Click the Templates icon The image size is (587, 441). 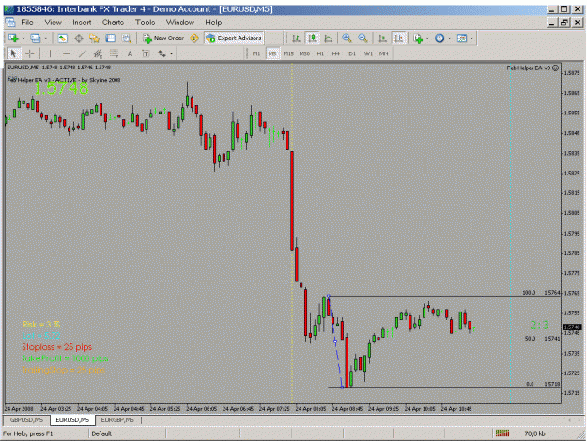(x=462, y=38)
